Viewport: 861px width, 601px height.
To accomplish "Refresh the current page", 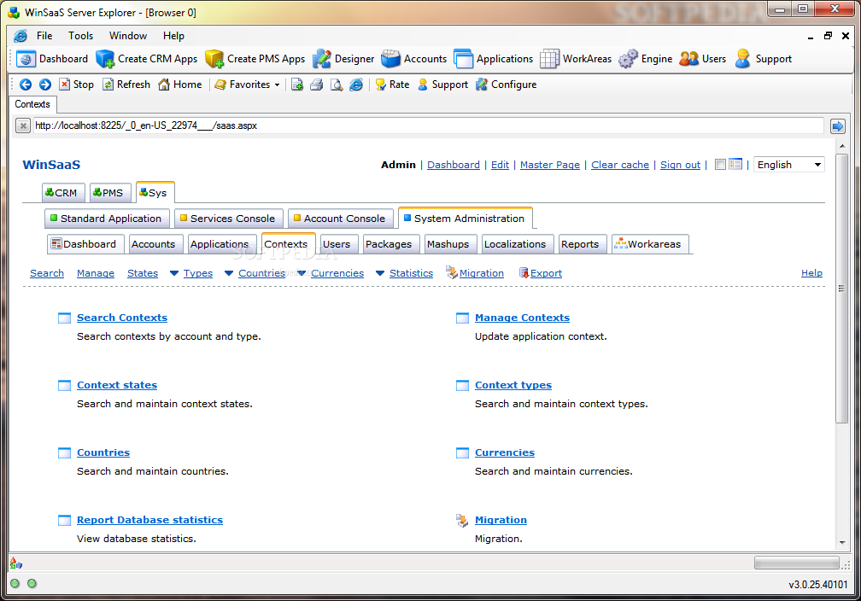I will [126, 85].
